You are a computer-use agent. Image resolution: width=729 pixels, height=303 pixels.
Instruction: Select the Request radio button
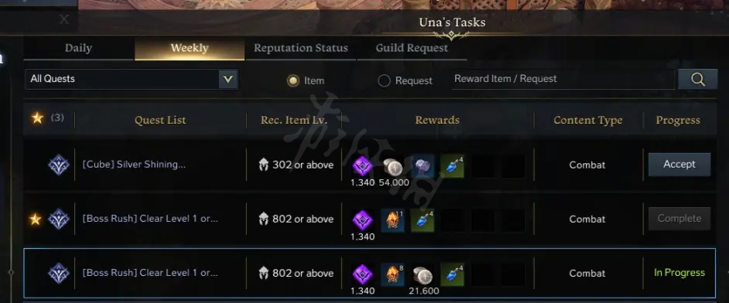coord(384,80)
